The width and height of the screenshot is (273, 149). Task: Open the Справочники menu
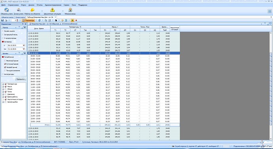tap(13, 5)
